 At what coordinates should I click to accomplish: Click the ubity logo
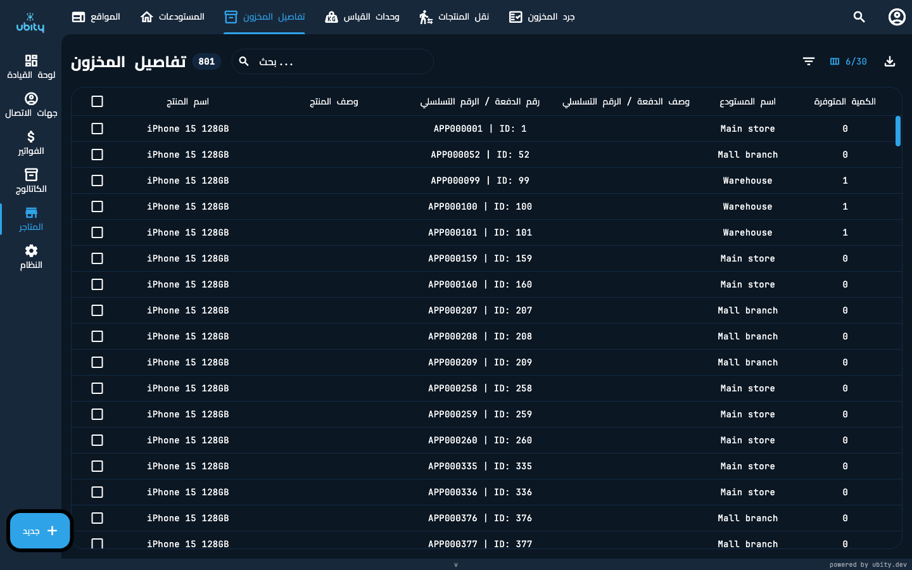coord(30,22)
